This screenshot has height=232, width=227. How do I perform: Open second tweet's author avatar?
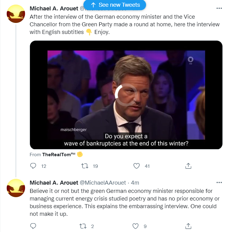(16, 188)
